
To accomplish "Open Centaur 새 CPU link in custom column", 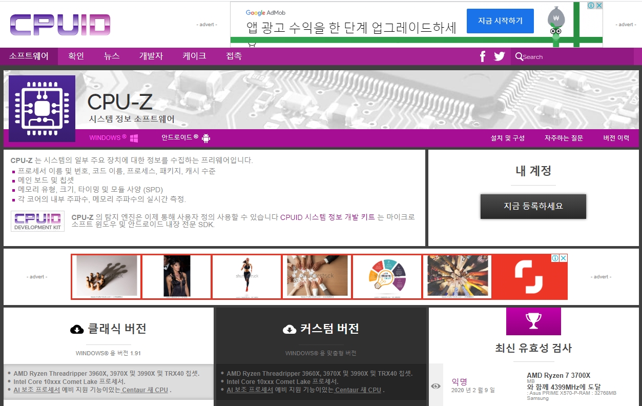I will pos(358,390).
